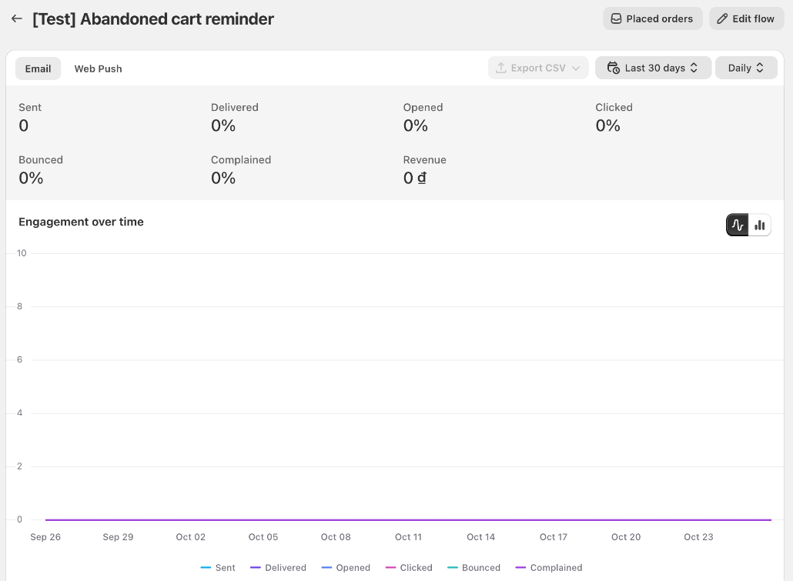The image size is (793, 581).
Task: Click the Sep 26 axis label
Action: (x=45, y=537)
